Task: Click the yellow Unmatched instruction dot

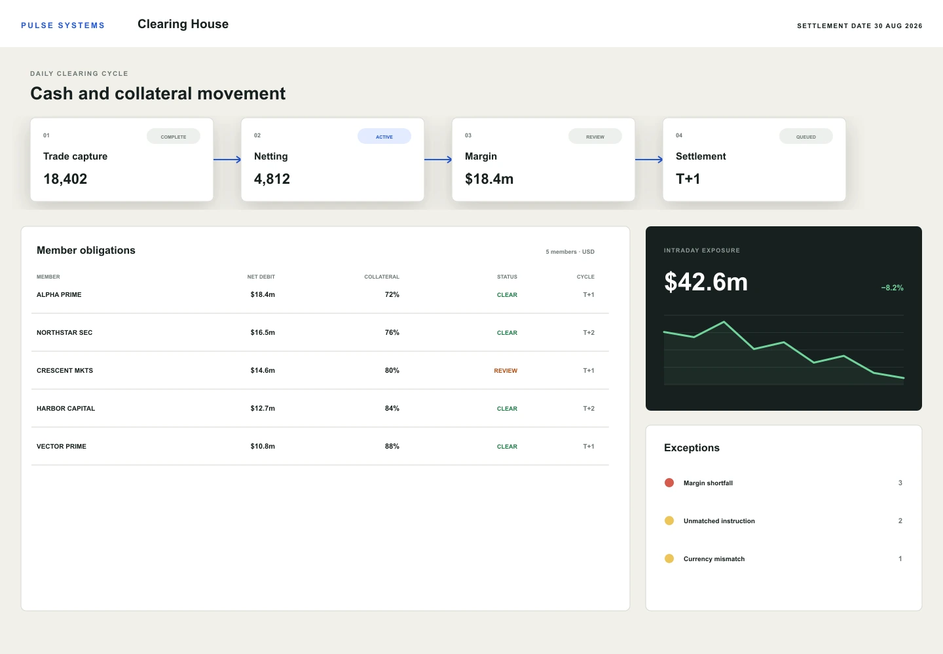Action: pyautogui.click(x=669, y=521)
